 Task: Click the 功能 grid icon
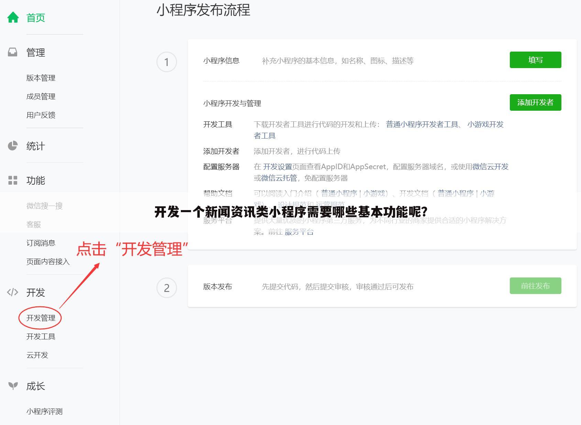coord(13,180)
